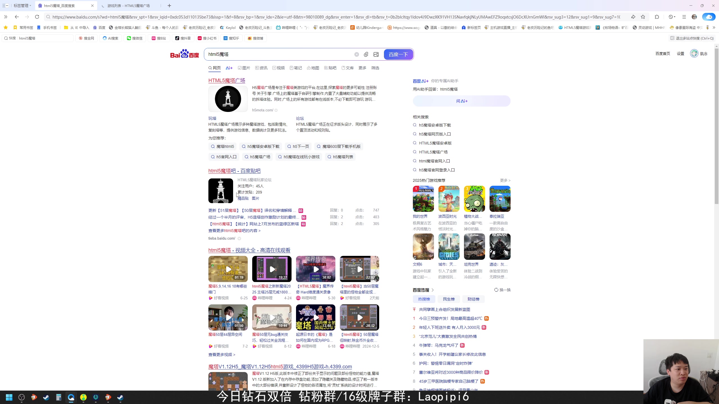Click the AI搜索 quick search button
This screenshot has width=719, height=404.
pos(110,38)
